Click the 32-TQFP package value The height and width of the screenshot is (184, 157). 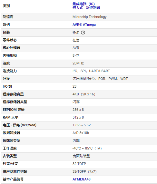coord(79,164)
